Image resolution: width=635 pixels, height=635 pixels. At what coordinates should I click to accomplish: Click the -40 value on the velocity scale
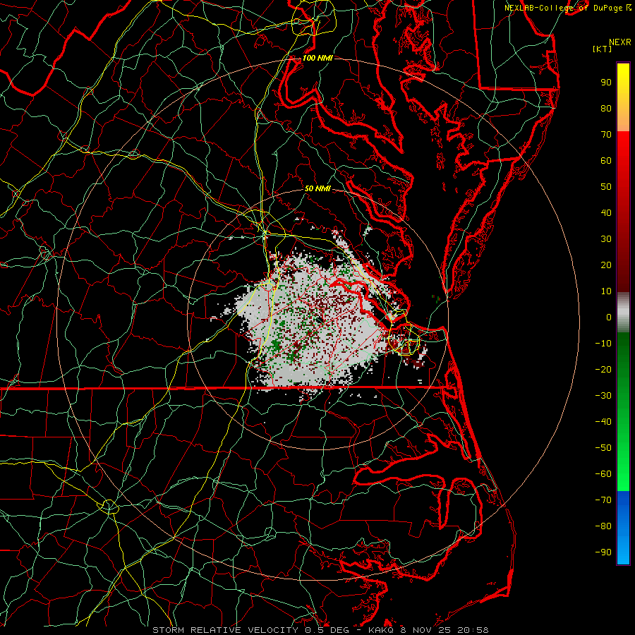tap(603, 422)
